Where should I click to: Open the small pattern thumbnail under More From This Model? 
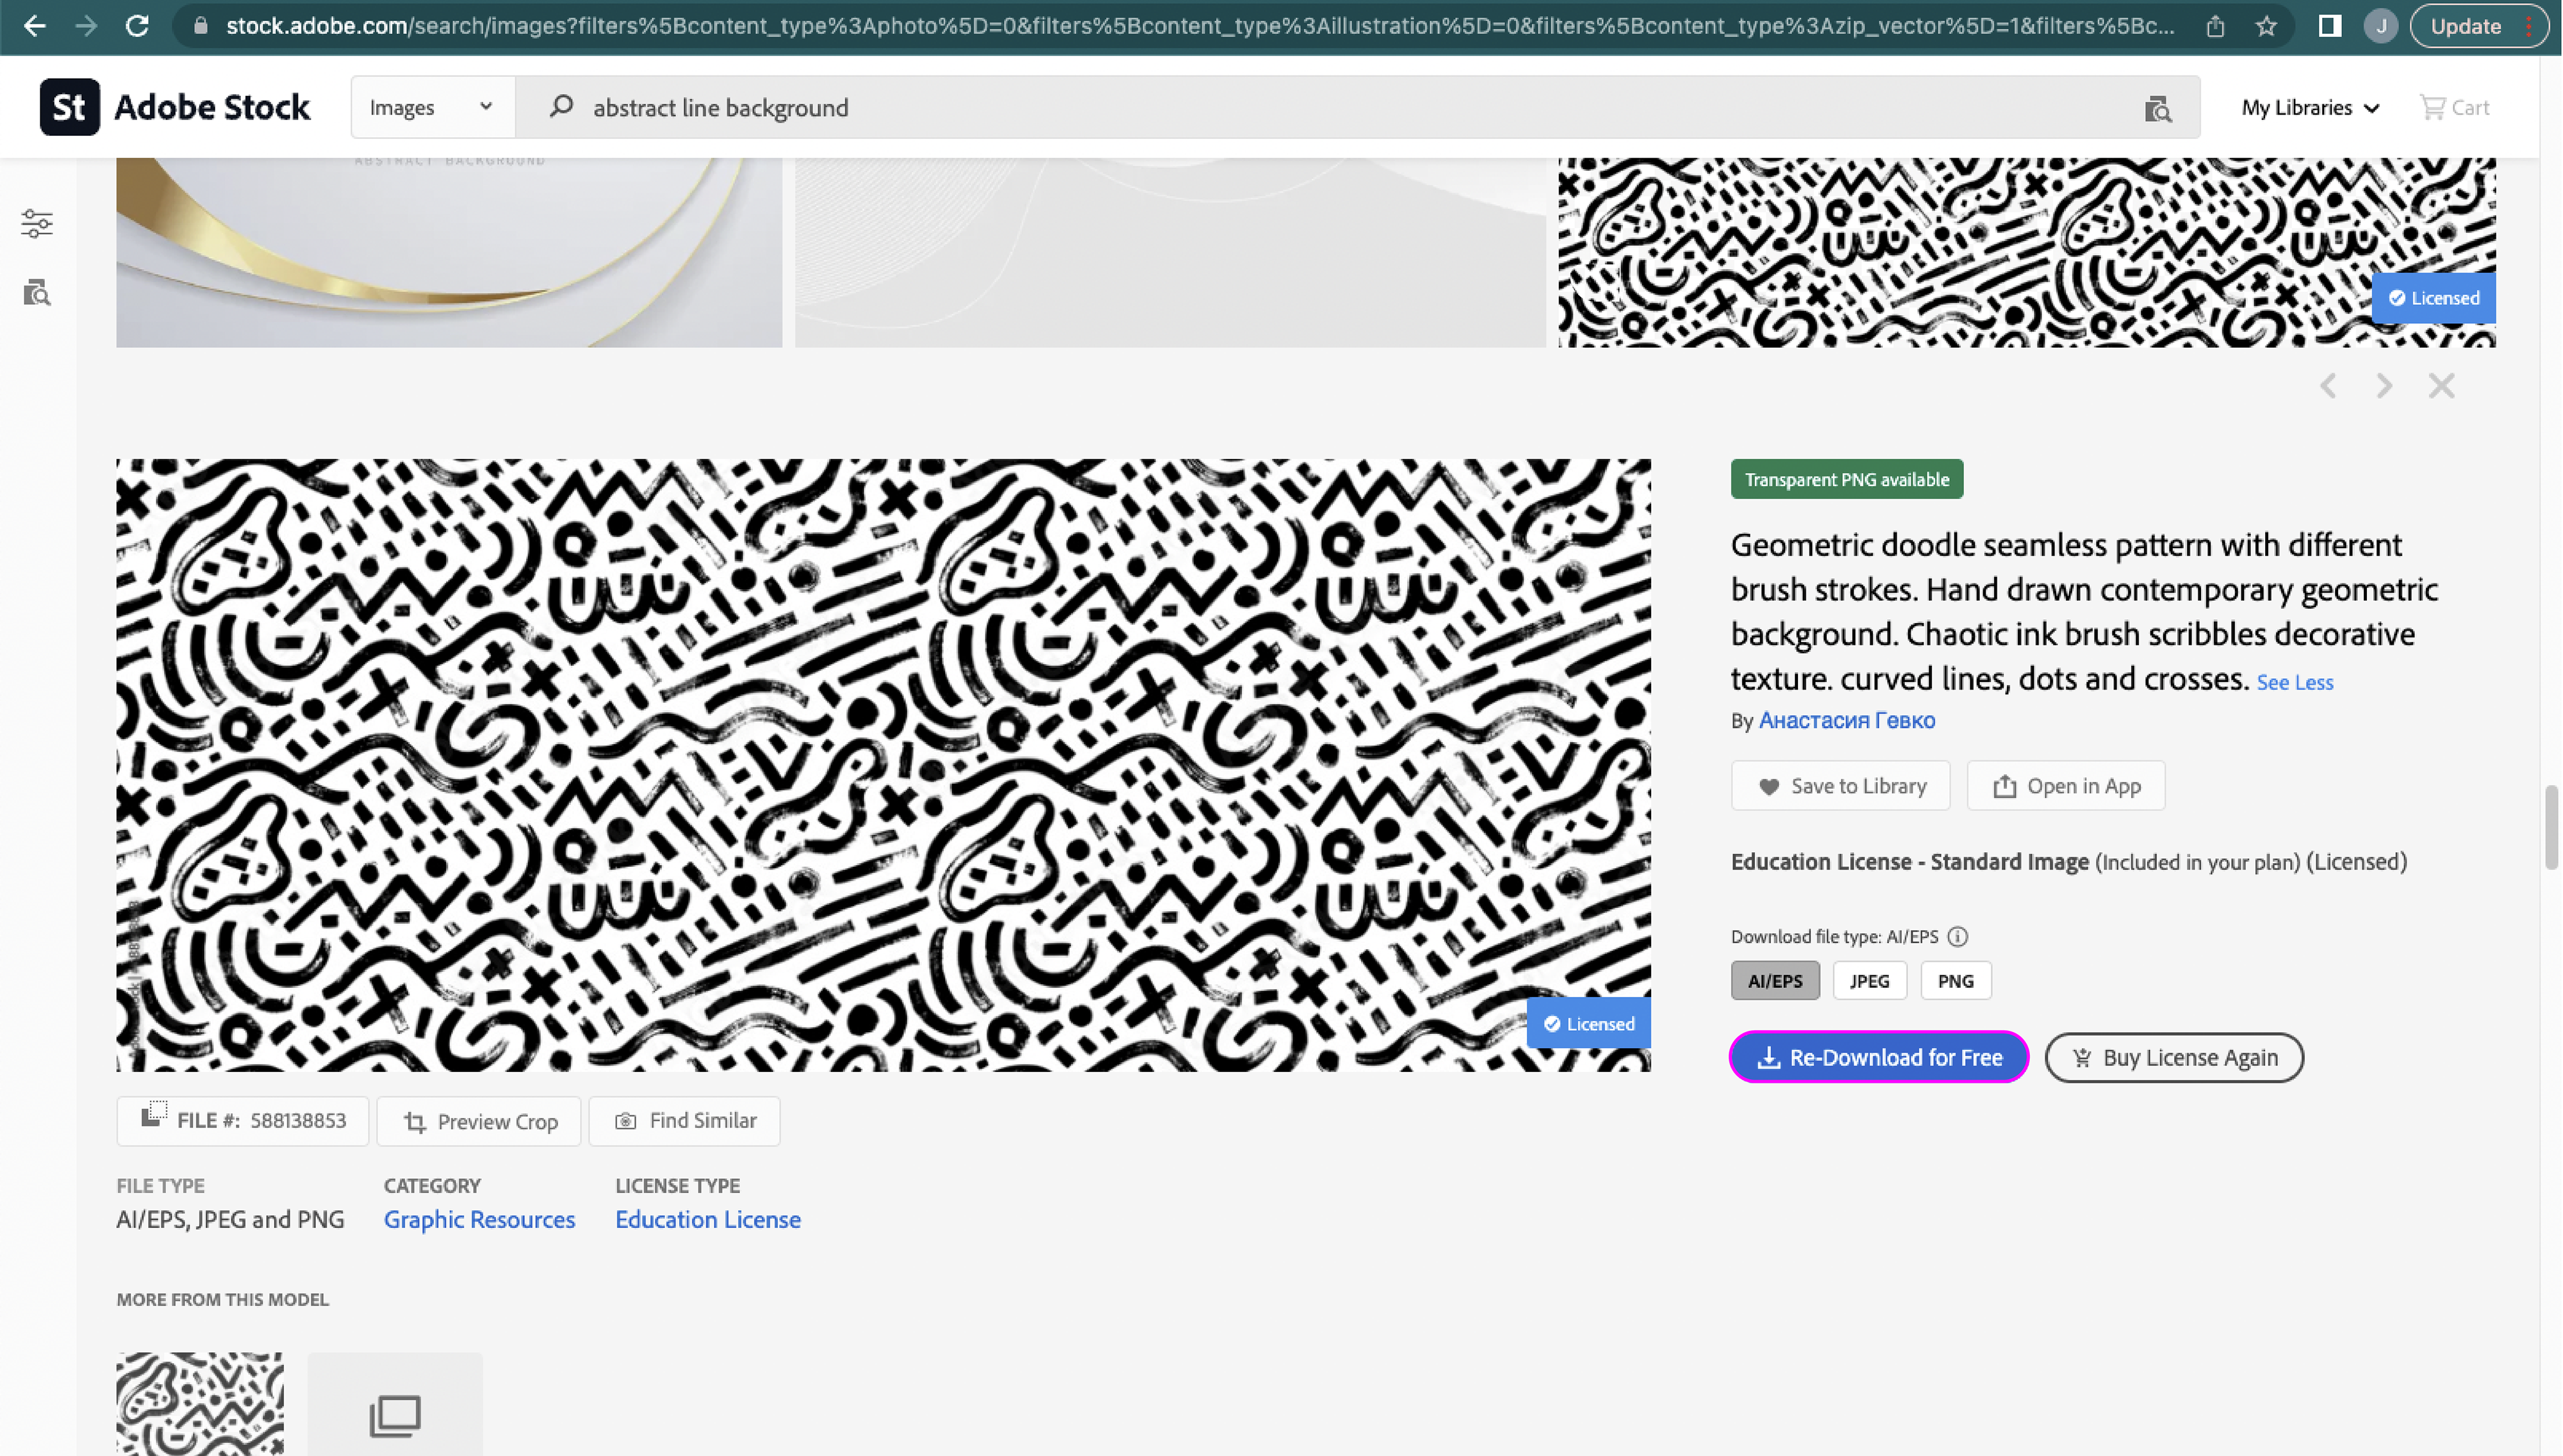point(200,1403)
